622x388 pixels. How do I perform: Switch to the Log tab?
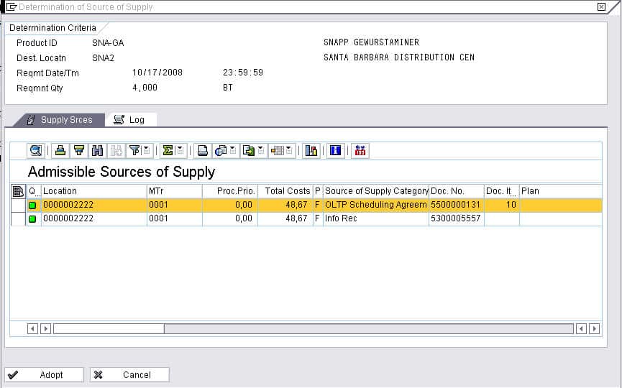coord(130,120)
